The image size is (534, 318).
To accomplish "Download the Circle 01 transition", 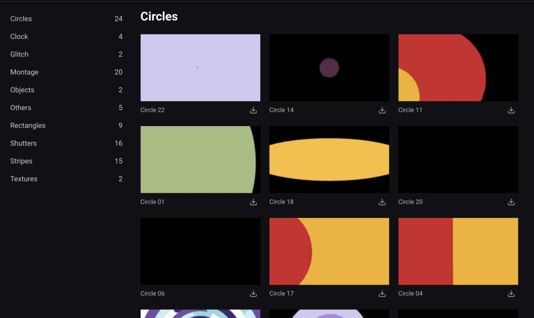I will point(253,202).
